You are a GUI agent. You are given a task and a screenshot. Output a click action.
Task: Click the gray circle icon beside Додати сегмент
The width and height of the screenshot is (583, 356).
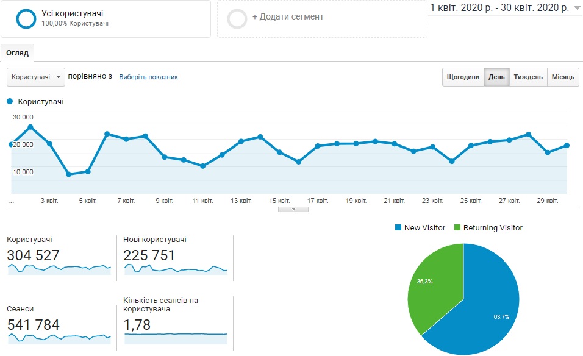click(237, 18)
